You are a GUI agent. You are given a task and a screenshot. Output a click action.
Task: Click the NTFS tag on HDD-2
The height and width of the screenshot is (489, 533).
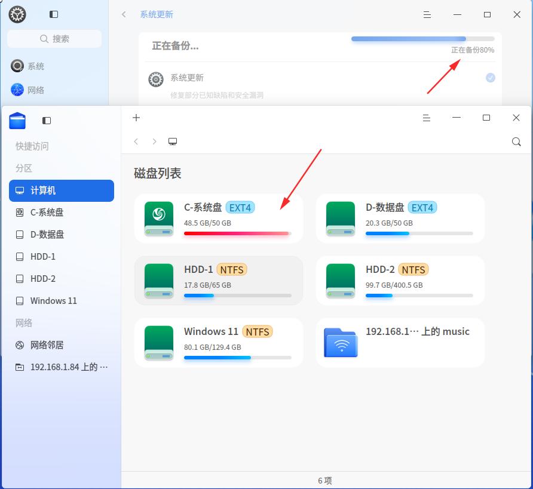point(413,270)
